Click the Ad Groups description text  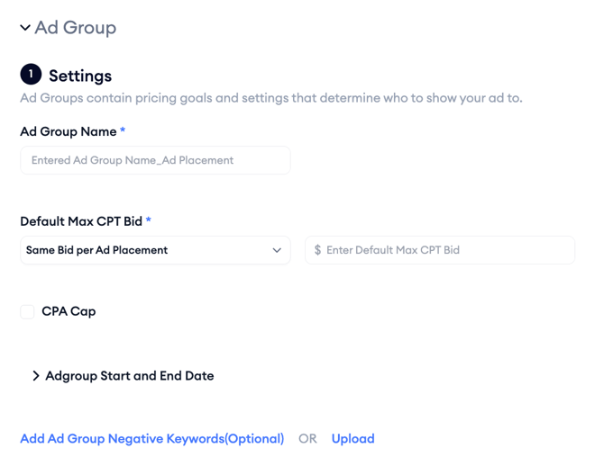pos(270,98)
